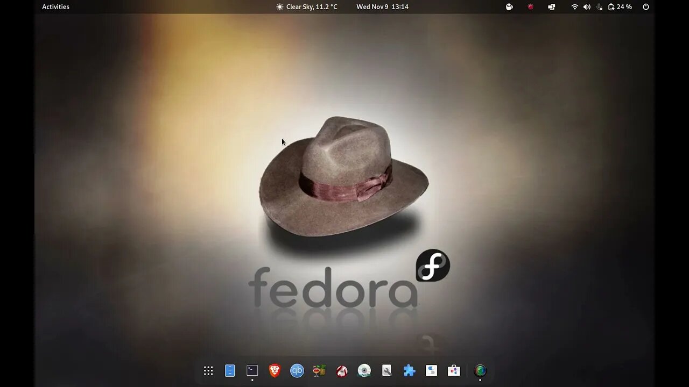The image size is (689, 387).
Task: Open the red rabbit dock icon
Action: 342,370
